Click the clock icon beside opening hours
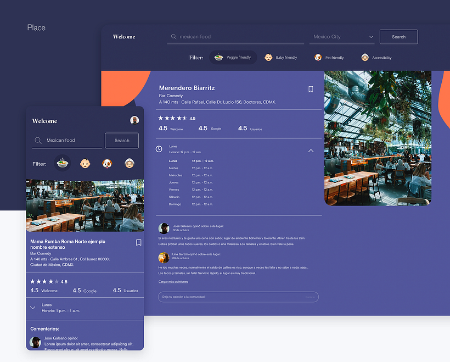The width and height of the screenshot is (450, 362). pos(159,149)
